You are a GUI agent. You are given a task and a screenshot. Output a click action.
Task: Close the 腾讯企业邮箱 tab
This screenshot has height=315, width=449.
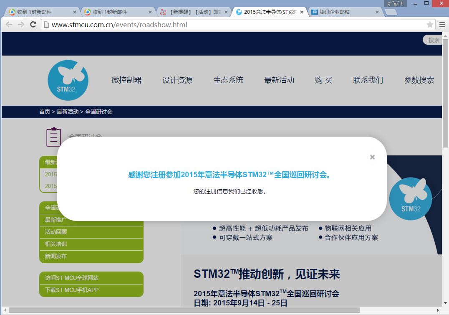[377, 12]
